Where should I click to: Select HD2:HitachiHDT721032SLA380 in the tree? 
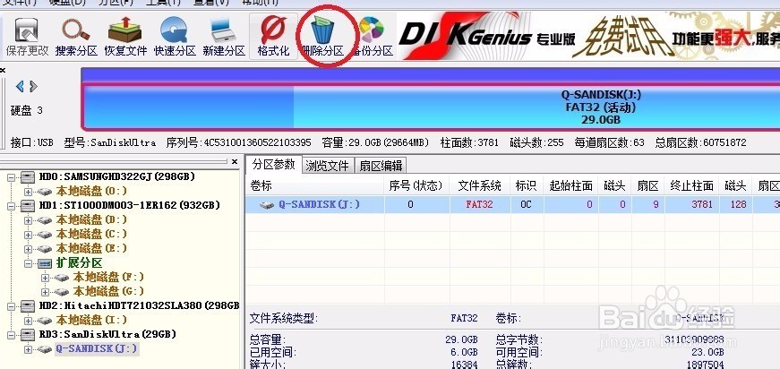tap(140, 305)
